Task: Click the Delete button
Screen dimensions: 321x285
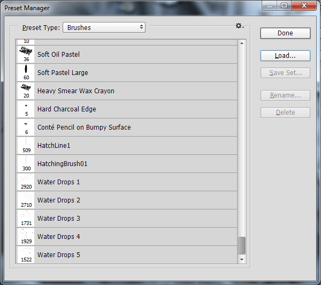Action: pyautogui.click(x=285, y=112)
